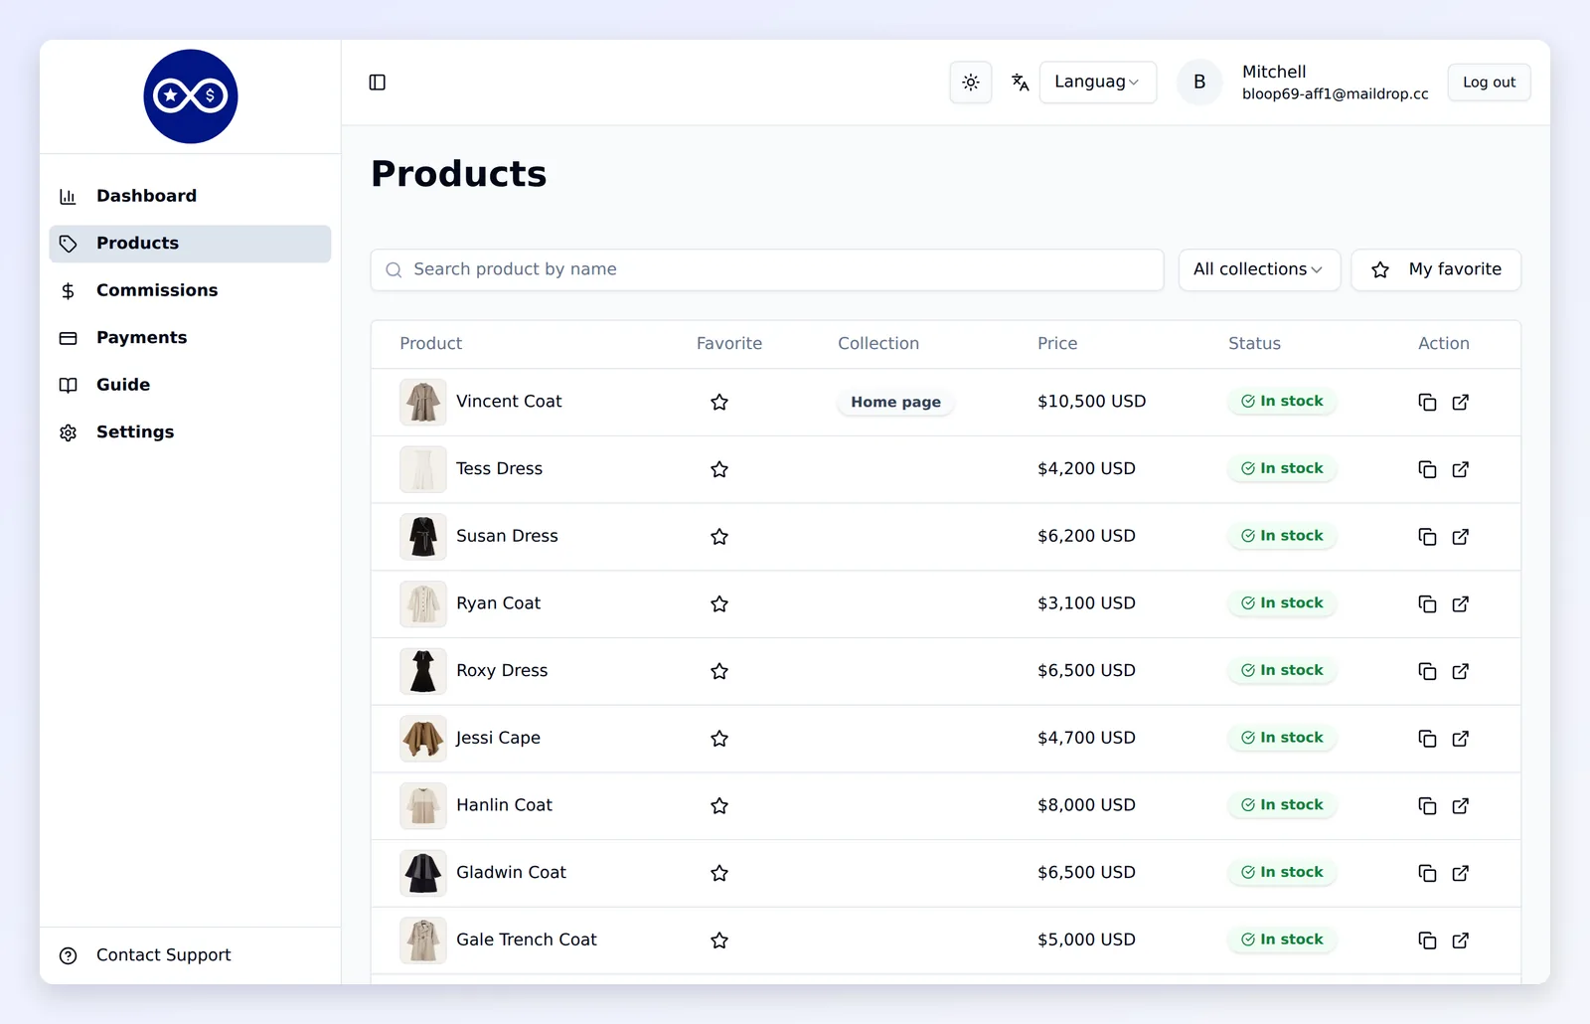The image size is (1590, 1024).
Task: Open Dashboard in the sidebar
Action: [190, 196]
